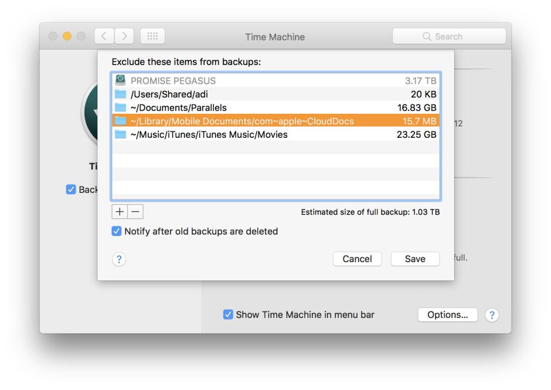Click the Cancel button
551x390 pixels.
[357, 259]
